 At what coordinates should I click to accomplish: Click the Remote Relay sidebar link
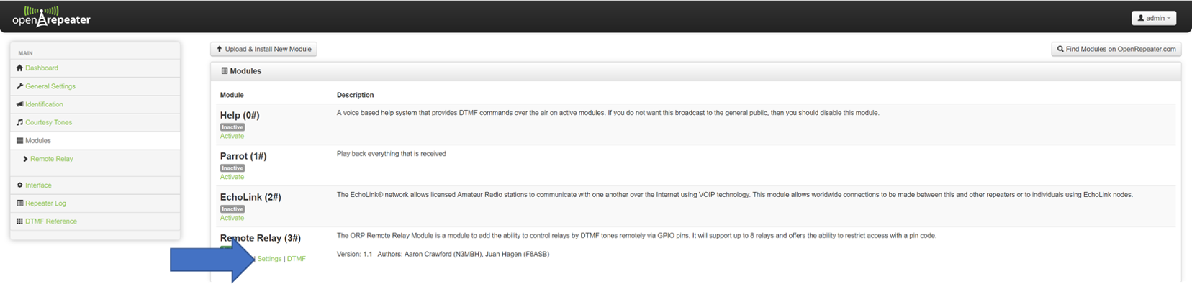52,159
